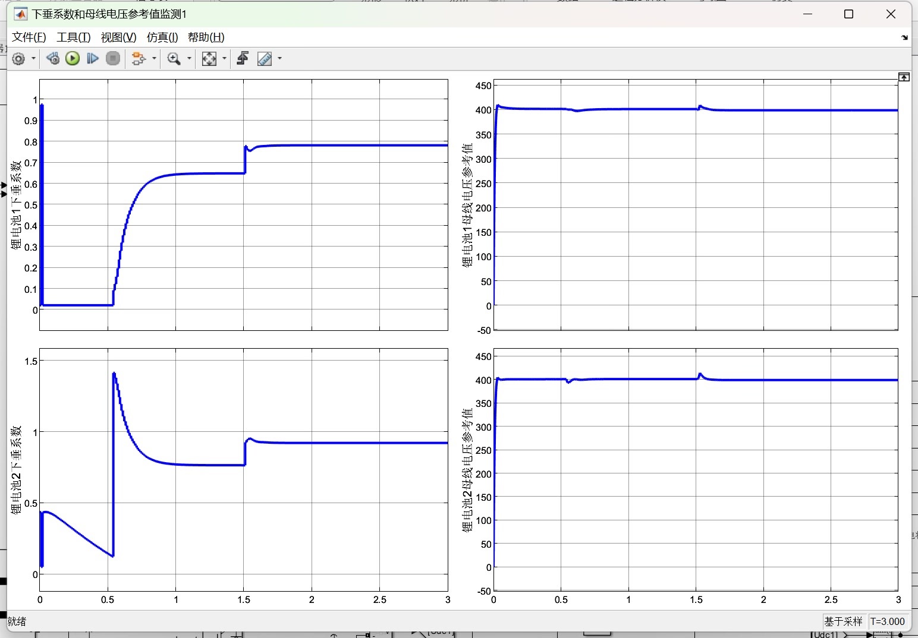This screenshot has height=638, width=918.
Task: Expand the configuration properties dropdown arrow
Action: (x=33, y=58)
